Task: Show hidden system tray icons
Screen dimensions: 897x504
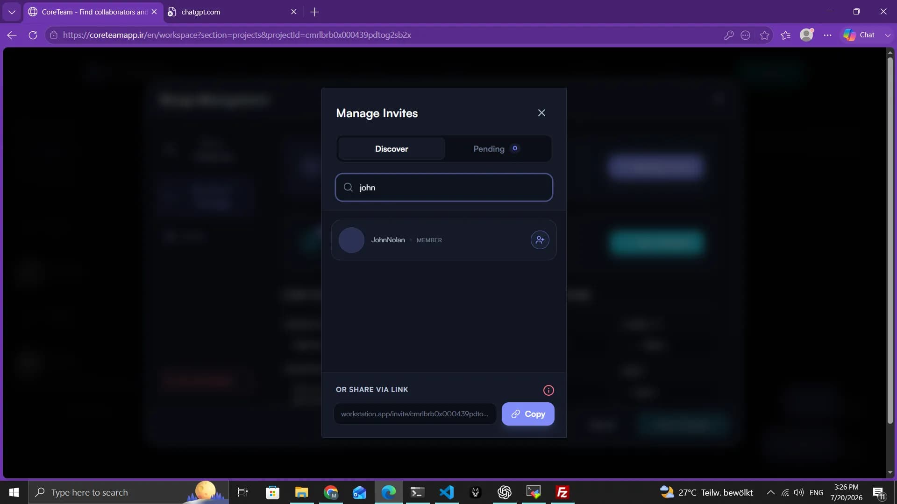Action: (x=771, y=492)
